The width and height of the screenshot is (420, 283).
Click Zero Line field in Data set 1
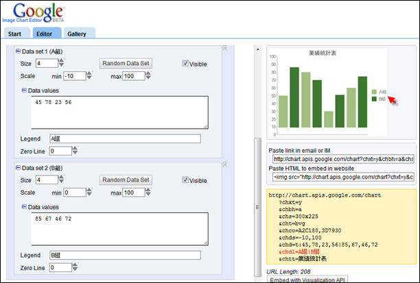click(60, 151)
